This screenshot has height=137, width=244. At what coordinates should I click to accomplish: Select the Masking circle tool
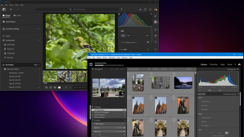pyautogui.click(x=155, y=42)
